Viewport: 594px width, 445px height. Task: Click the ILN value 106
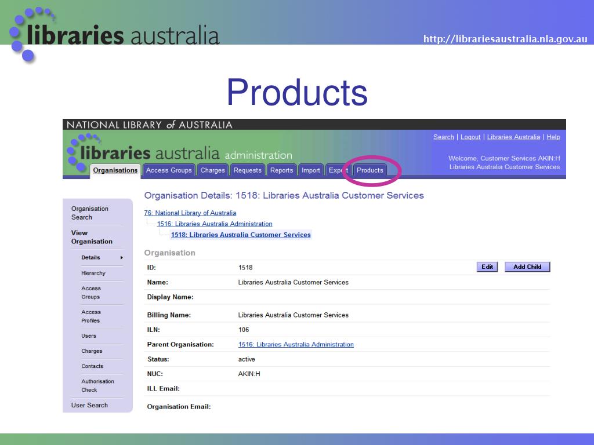244,330
